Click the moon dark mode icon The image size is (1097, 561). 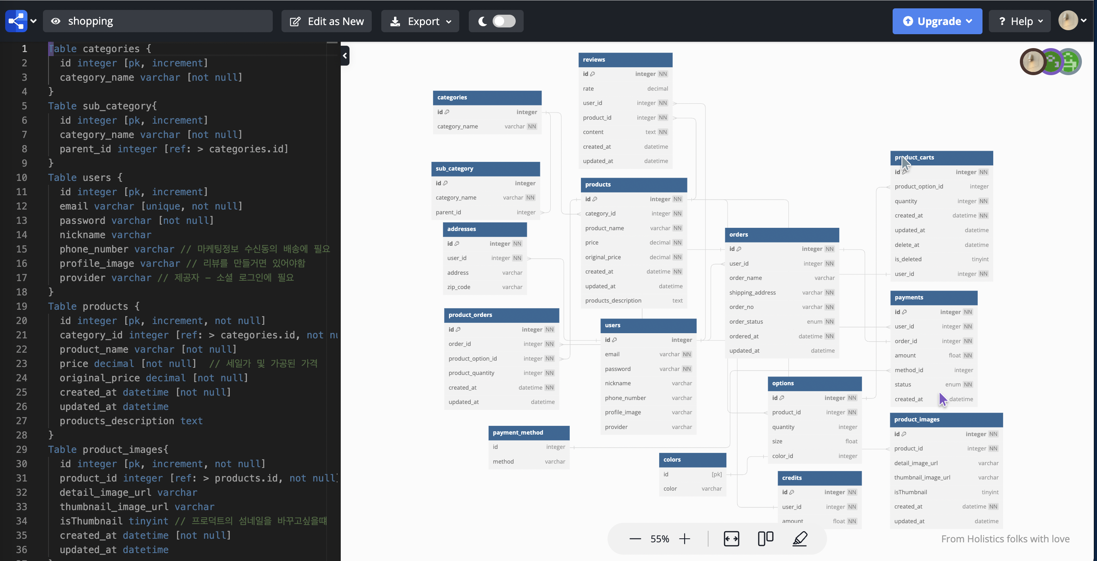tap(482, 21)
